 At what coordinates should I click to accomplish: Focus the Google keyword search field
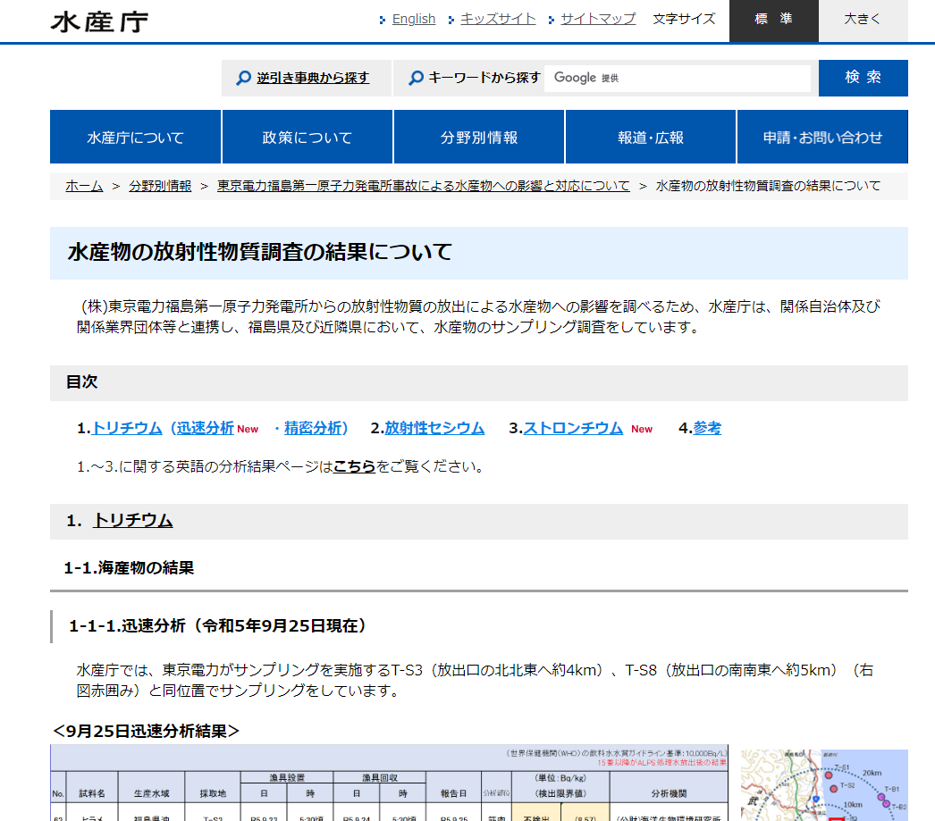(x=679, y=79)
